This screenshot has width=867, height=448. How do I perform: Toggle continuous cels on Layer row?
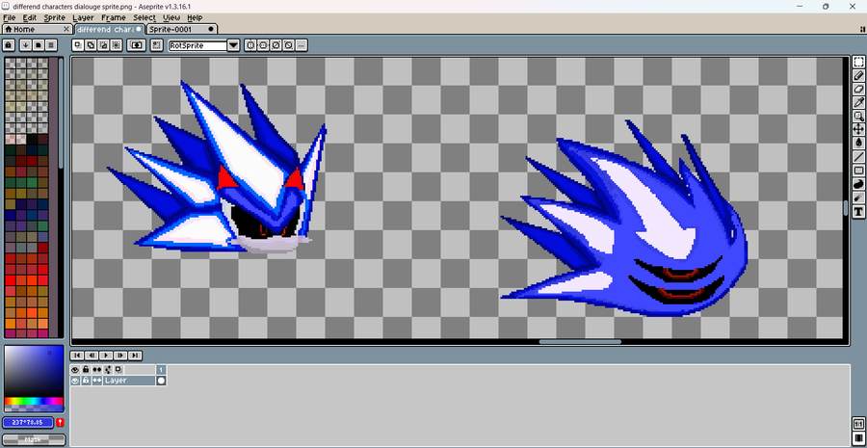coord(97,381)
